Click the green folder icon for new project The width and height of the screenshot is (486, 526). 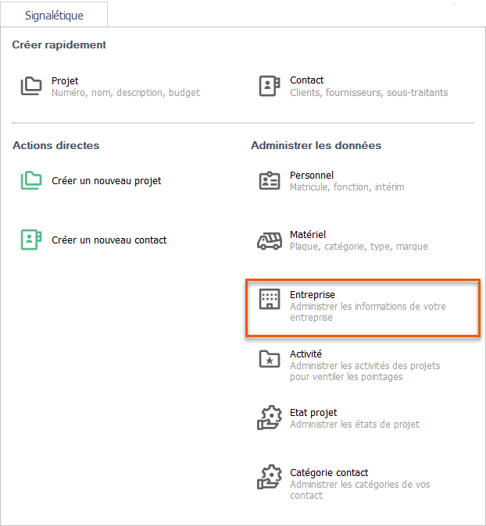point(31,180)
